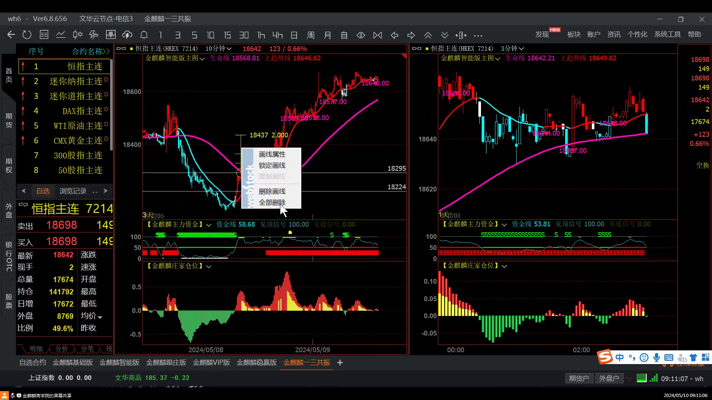This screenshot has width=712, height=400.
Task: Open the order panel (单) icon
Action: click(x=111, y=35)
